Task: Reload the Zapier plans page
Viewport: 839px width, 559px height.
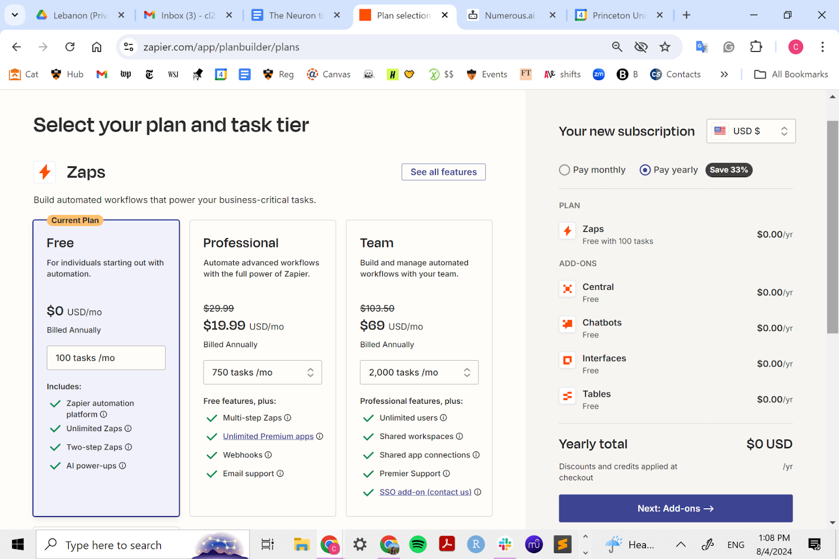Action: [70, 47]
